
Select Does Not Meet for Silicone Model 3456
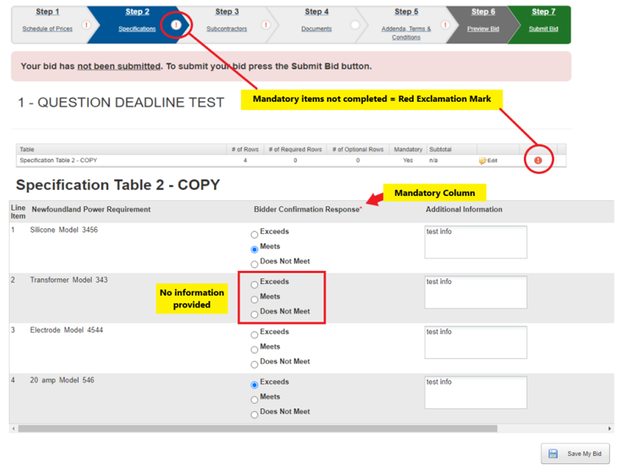coord(254,264)
